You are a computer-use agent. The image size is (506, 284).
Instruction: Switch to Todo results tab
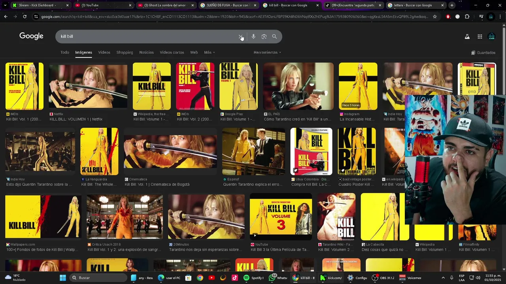65,52
